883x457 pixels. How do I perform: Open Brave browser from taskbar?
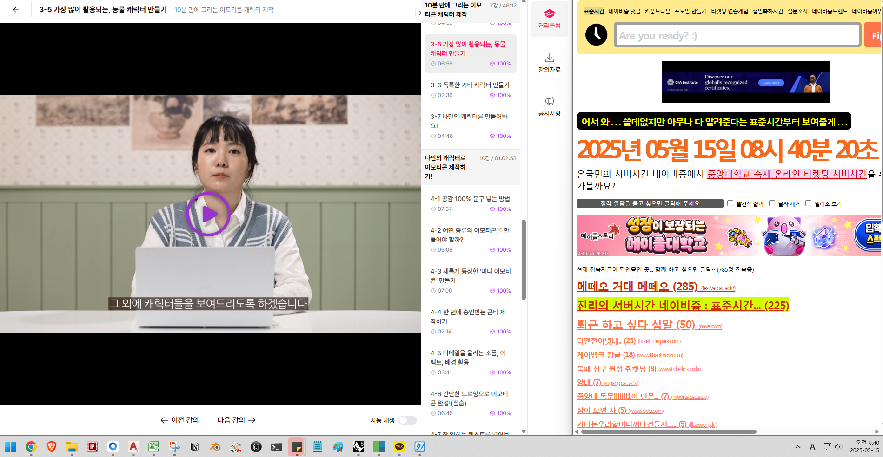(52, 447)
